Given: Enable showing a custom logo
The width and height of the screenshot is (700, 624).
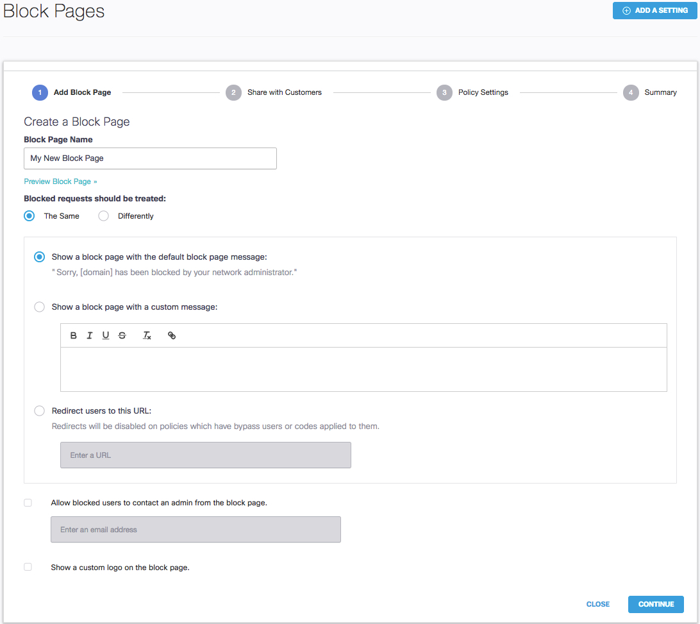Looking at the screenshot, I should click(x=28, y=567).
